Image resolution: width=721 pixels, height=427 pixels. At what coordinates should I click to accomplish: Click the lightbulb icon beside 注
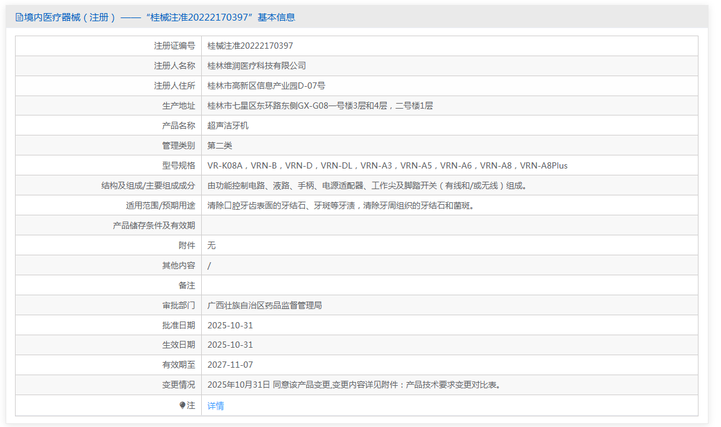(182, 405)
